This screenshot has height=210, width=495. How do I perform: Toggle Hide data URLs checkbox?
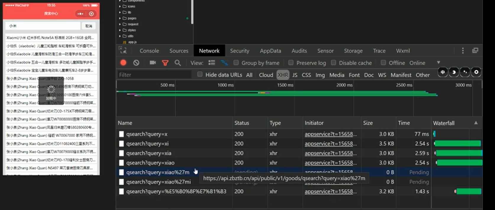point(200,74)
